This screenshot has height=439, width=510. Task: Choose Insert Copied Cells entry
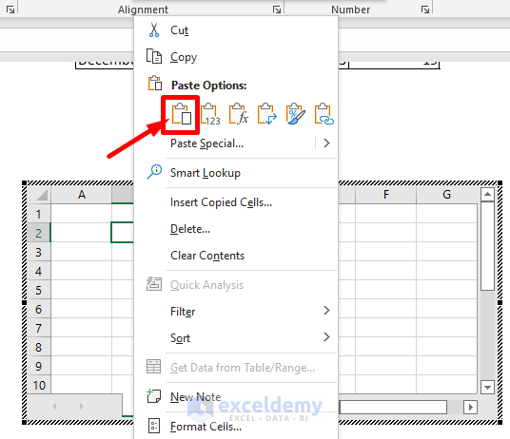[x=236, y=202]
